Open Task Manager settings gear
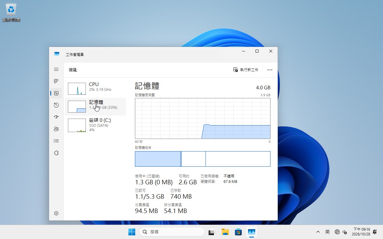This screenshot has height=239, width=383. click(x=56, y=213)
